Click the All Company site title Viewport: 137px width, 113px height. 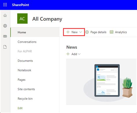click(x=47, y=19)
